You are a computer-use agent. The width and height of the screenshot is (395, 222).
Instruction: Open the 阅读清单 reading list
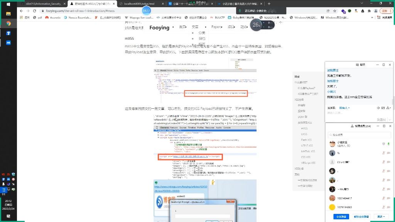[x=385, y=17]
